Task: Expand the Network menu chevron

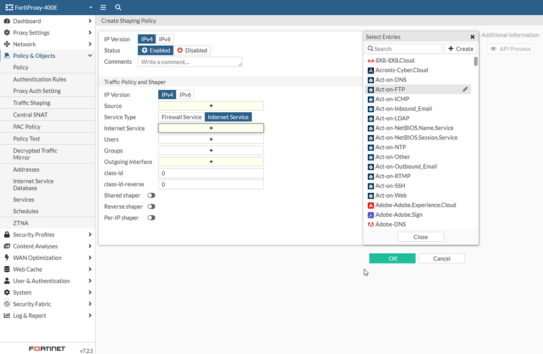Action: tap(90, 44)
